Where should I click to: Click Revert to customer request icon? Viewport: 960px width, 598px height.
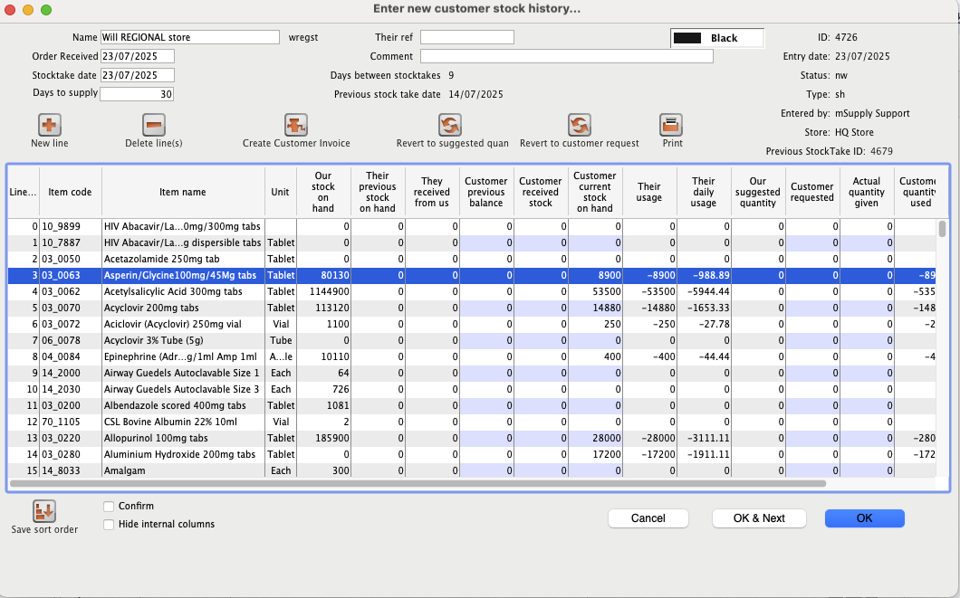580,125
